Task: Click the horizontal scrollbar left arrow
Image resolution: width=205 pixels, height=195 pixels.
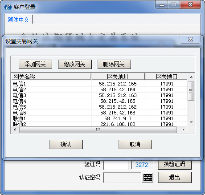Action: 15,130
